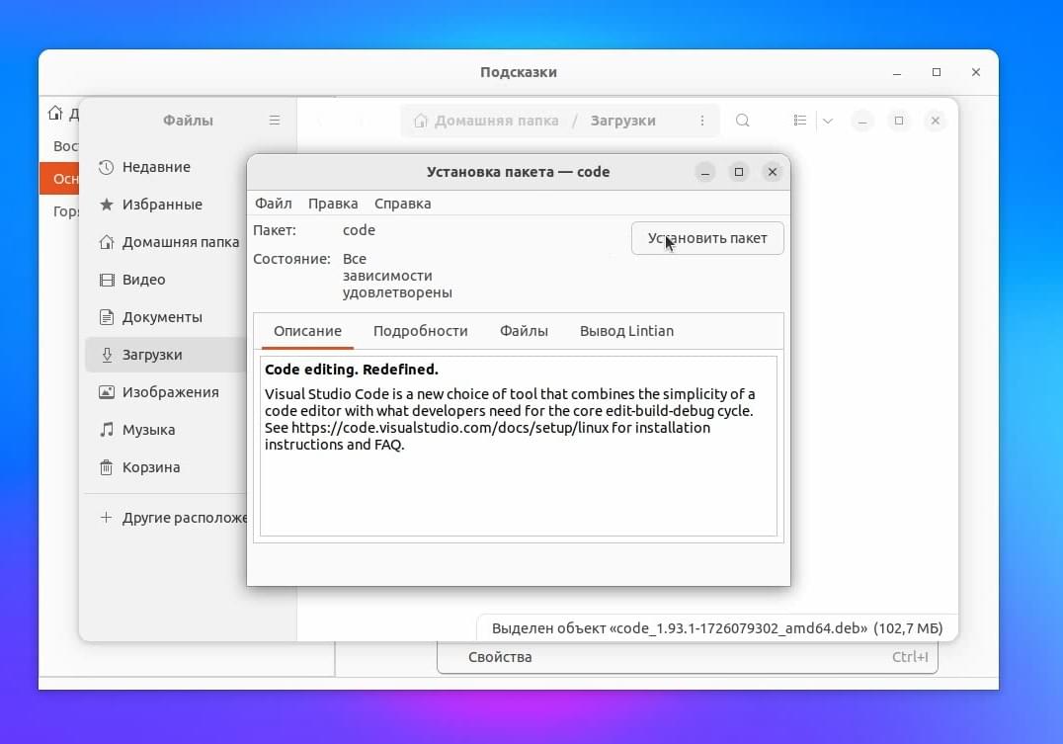Screen dimensions: 1063x744
Task: Close the Подсказки window
Action: point(976,72)
